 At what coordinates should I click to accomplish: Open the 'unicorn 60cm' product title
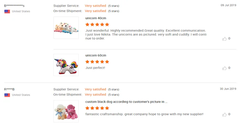[96, 55]
